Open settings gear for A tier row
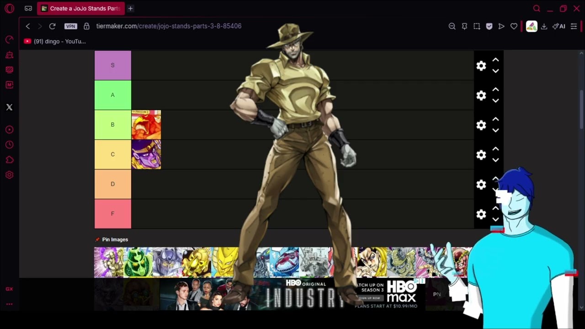 pos(481,96)
